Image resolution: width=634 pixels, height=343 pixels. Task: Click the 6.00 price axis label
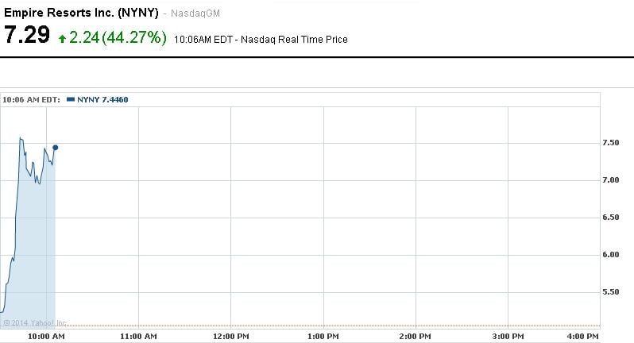(x=613, y=255)
